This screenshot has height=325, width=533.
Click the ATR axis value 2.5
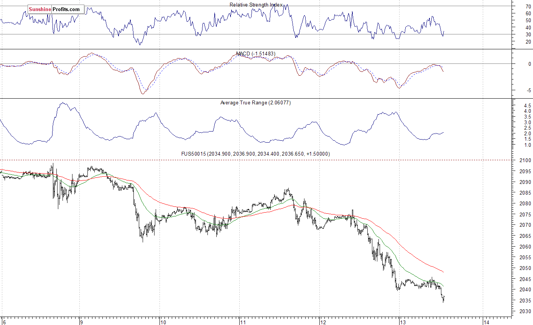click(527, 128)
